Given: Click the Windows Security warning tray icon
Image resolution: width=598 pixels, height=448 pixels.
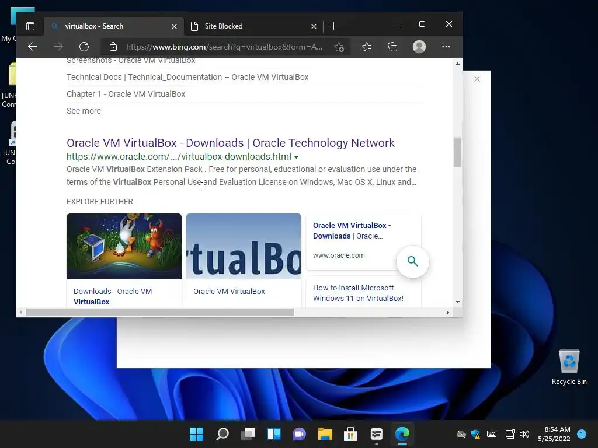Looking at the screenshot, I should (475, 434).
